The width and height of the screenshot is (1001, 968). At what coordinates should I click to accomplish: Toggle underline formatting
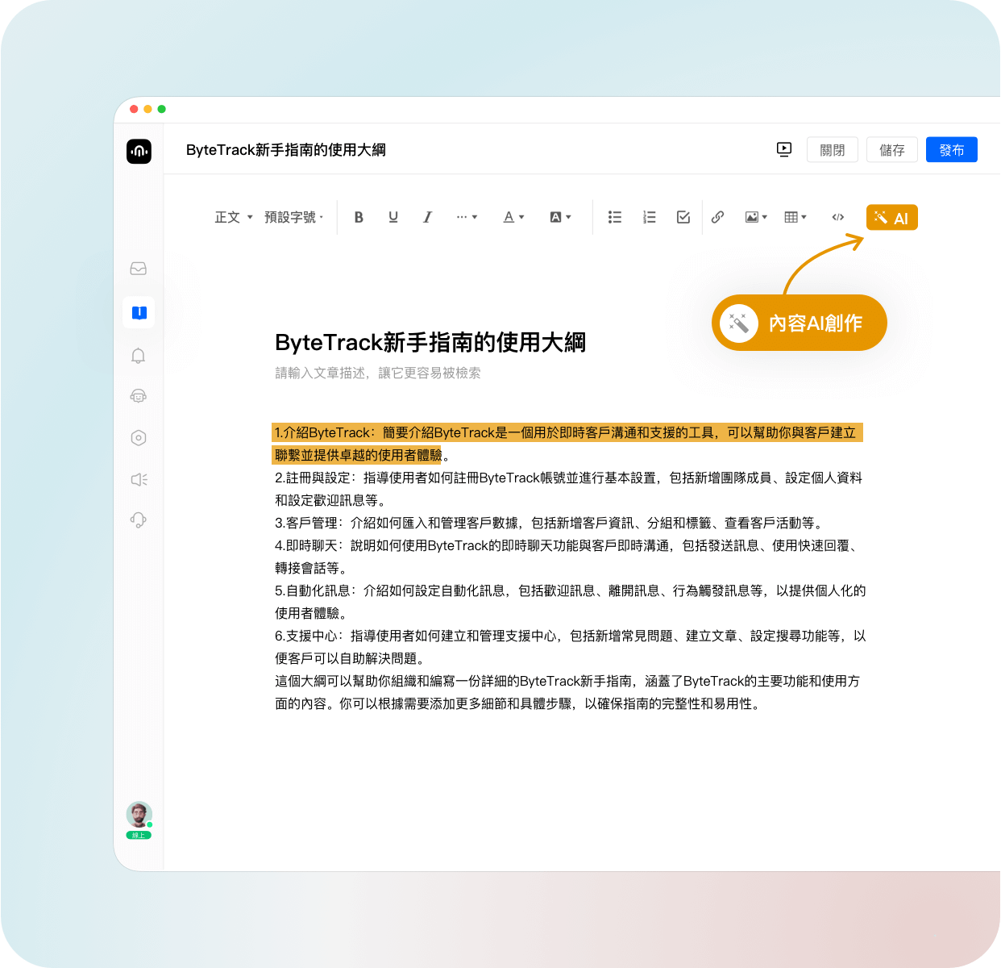(393, 217)
